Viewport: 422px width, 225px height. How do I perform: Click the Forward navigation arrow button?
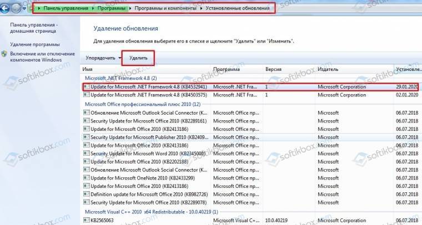[16, 8]
